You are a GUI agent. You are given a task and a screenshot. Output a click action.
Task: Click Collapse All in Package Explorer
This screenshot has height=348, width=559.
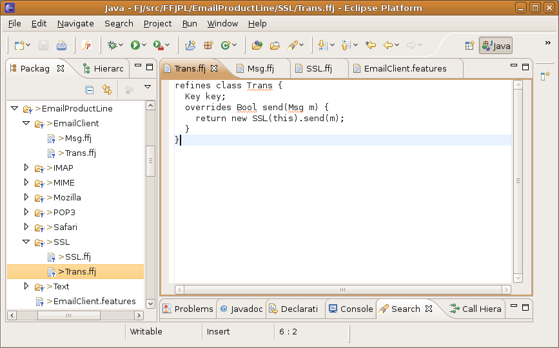click(90, 90)
